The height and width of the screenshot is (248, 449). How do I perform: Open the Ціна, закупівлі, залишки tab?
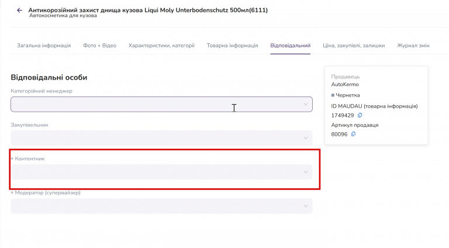pos(354,46)
